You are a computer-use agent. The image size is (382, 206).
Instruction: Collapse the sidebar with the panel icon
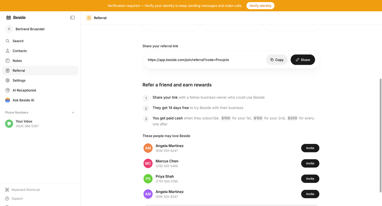[x=73, y=17]
